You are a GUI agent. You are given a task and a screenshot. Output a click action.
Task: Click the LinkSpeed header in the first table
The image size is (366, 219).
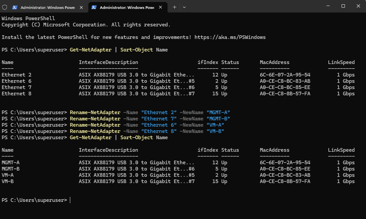point(341,62)
